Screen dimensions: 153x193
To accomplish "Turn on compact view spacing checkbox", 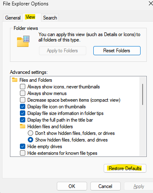I will [x=22, y=100].
